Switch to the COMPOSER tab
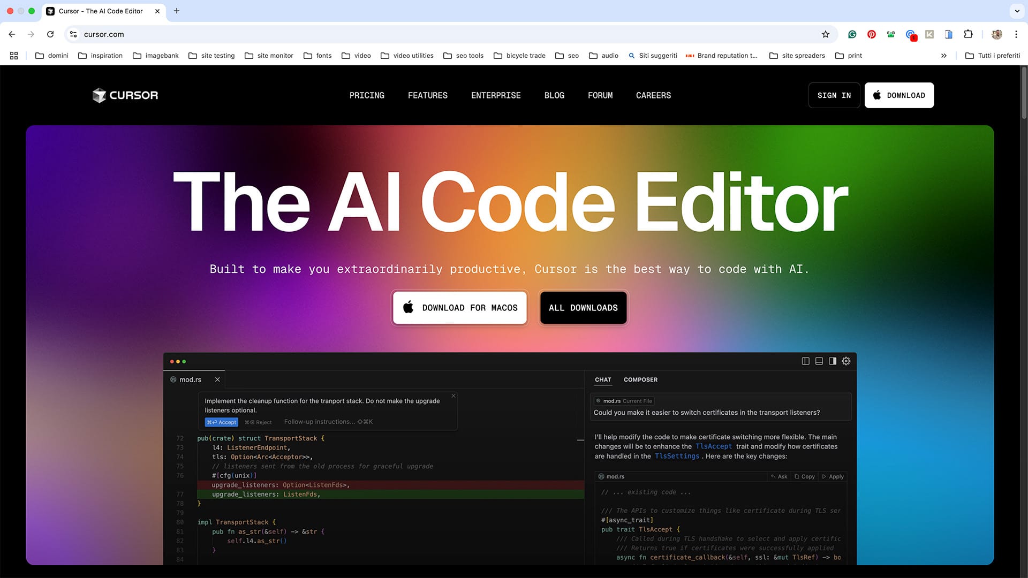This screenshot has height=578, width=1028. [640, 379]
